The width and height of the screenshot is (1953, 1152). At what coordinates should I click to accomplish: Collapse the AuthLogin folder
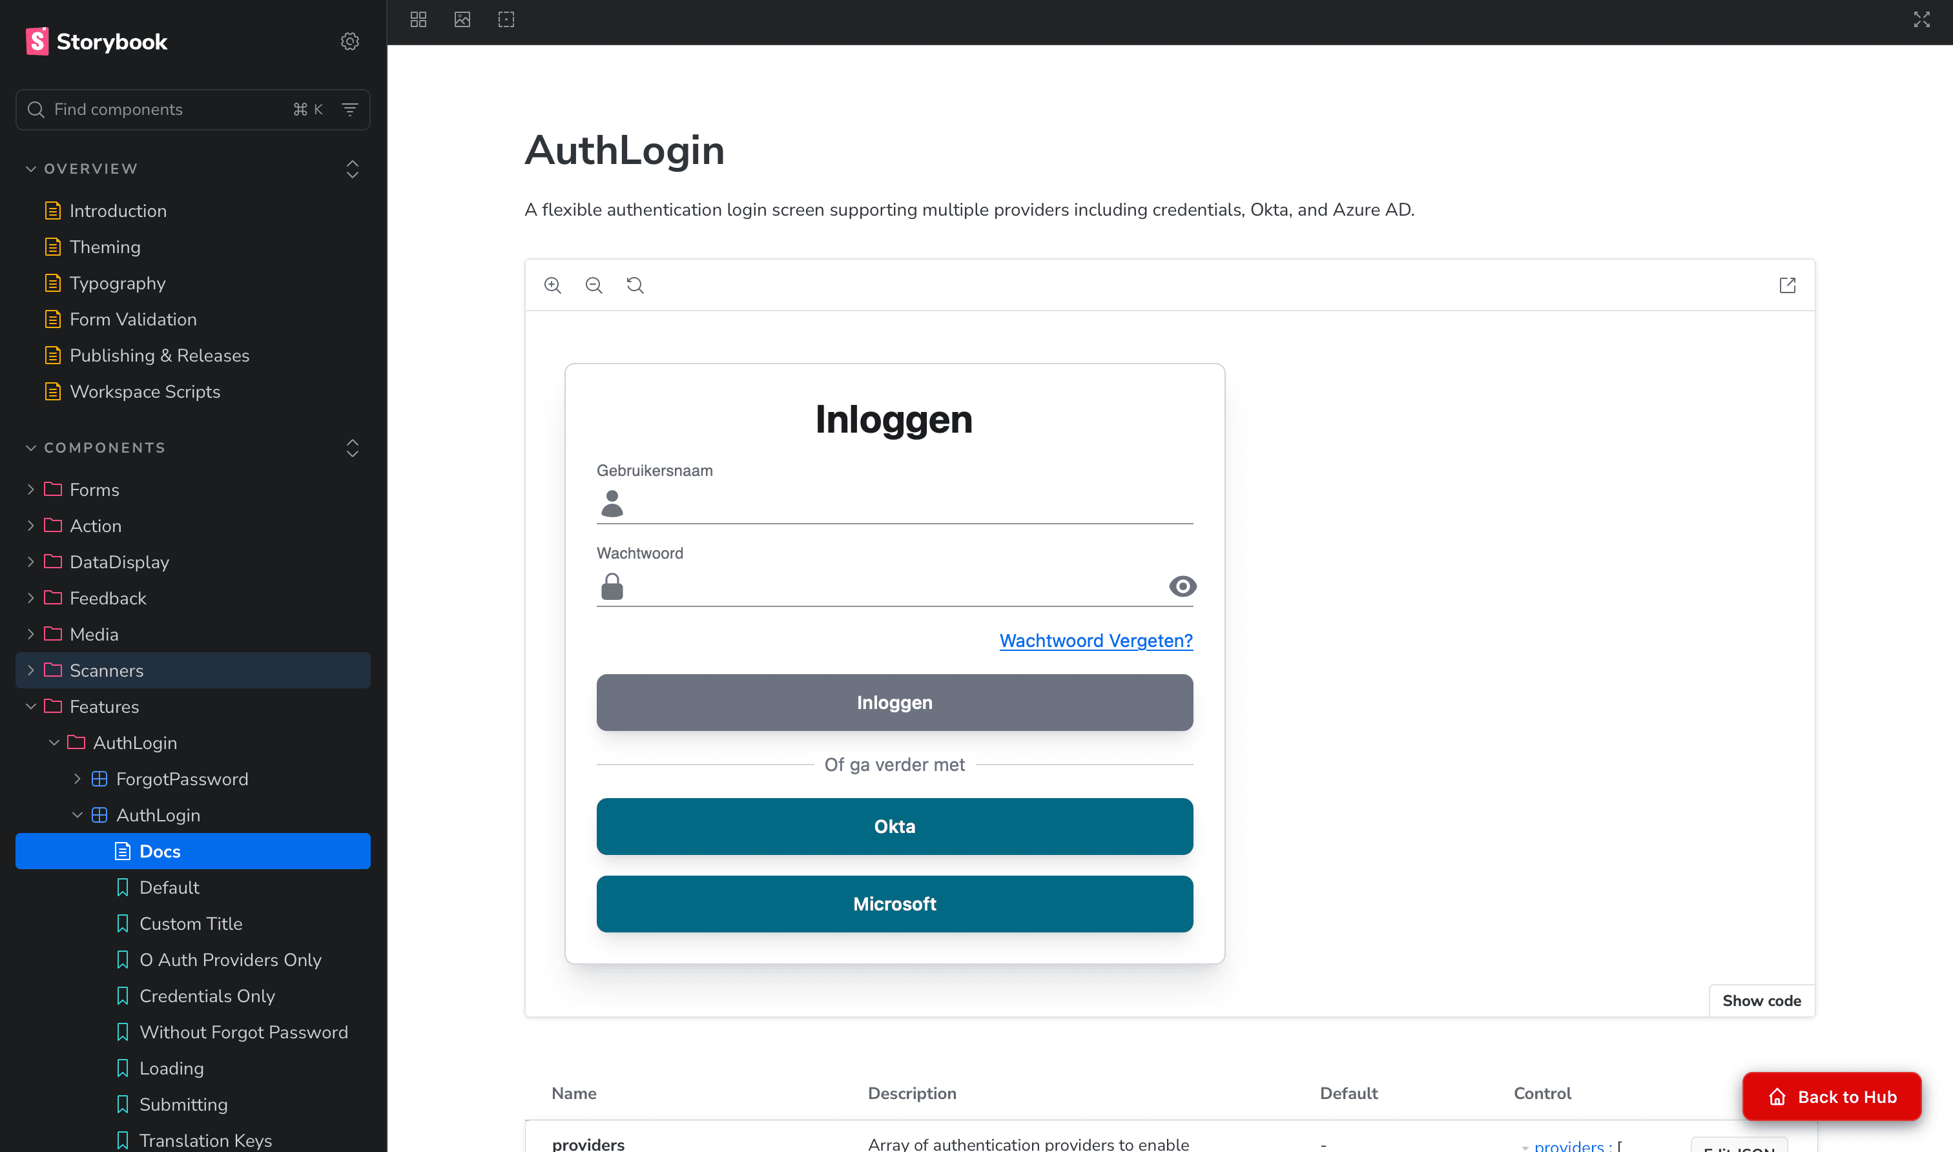(192, 743)
